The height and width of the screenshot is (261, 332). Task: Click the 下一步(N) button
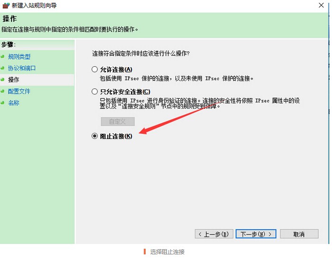[256, 234]
